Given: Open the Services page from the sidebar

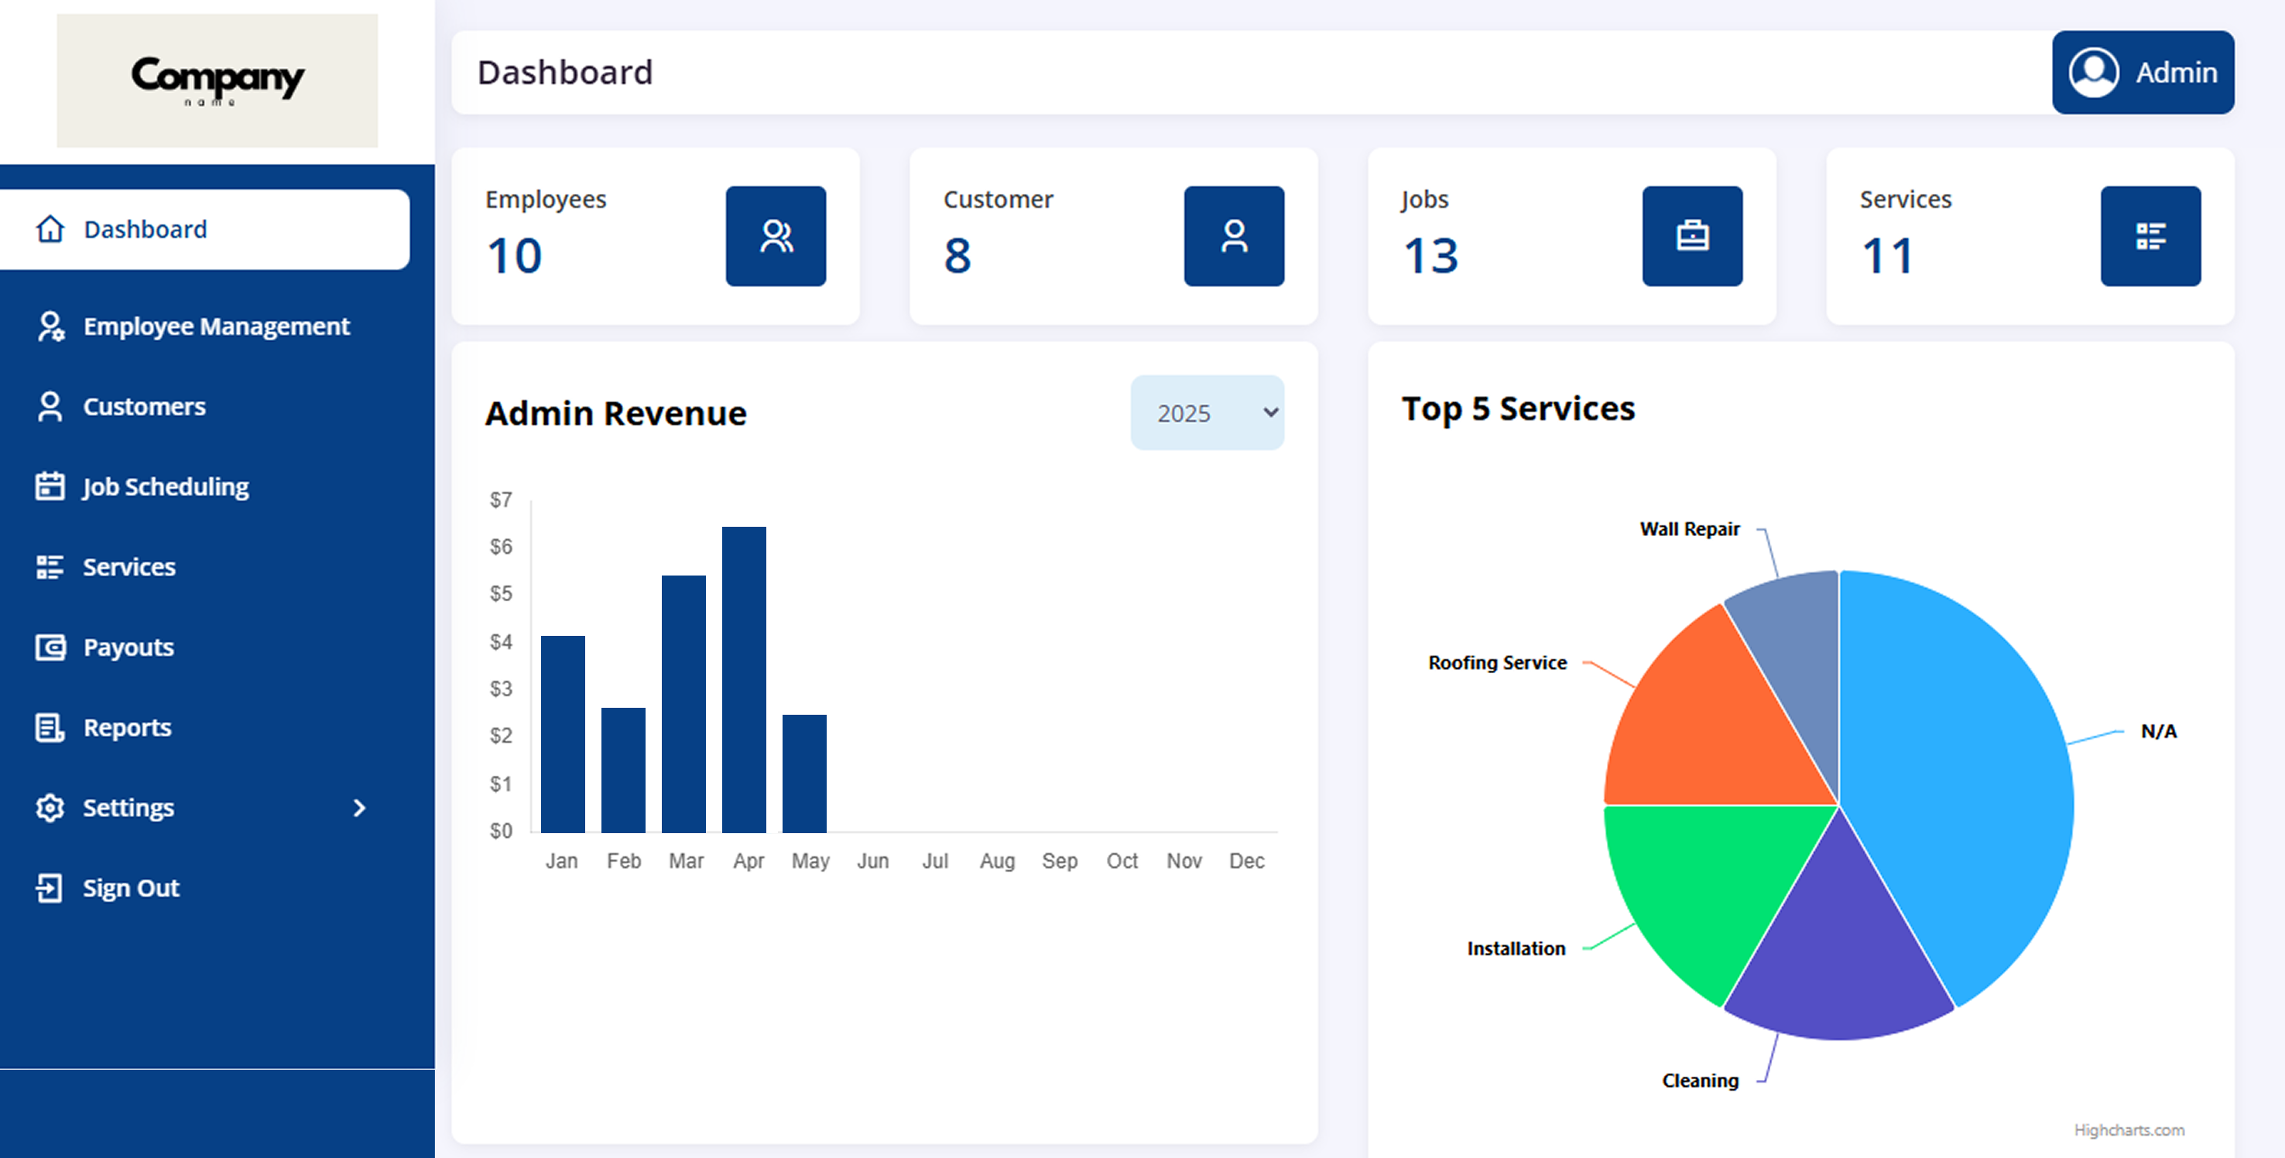Looking at the screenshot, I should pyautogui.click(x=128, y=566).
